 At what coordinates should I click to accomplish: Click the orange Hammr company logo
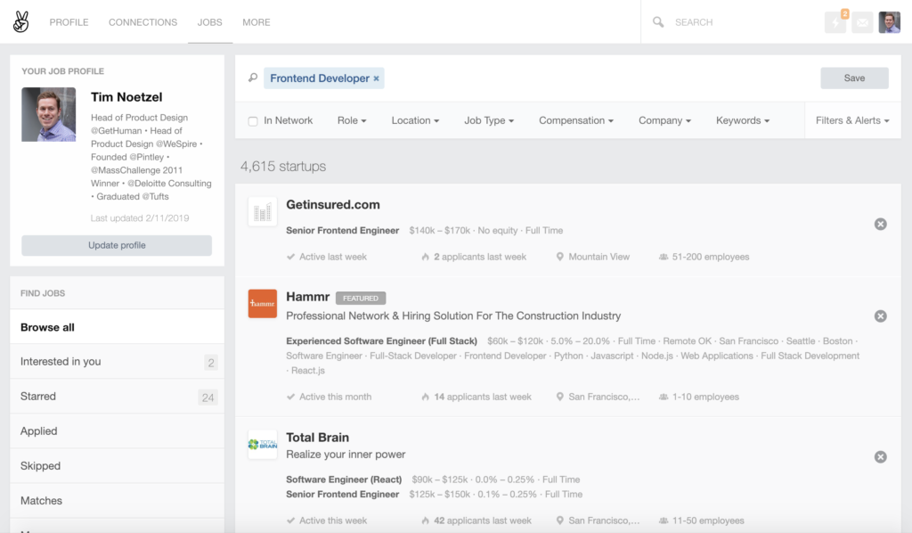click(x=263, y=303)
